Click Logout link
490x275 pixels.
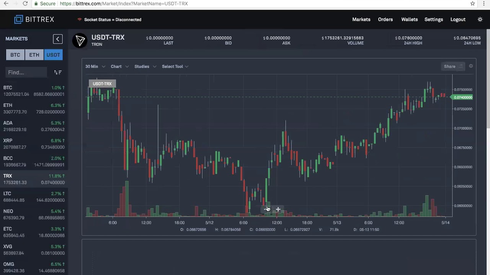[x=458, y=19]
